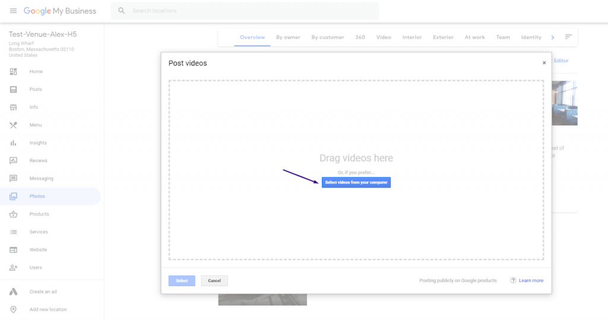Open the hamburger main menu

(13, 11)
